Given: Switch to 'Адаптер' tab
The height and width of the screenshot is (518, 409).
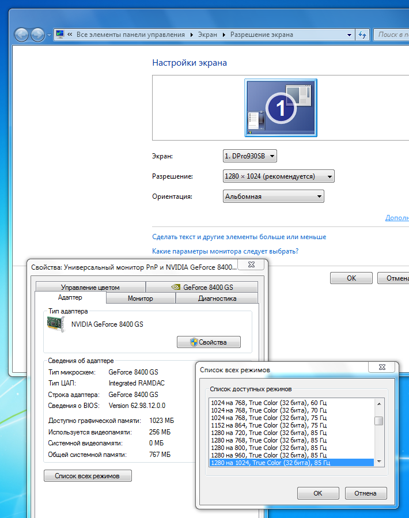Looking at the screenshot, I should (x=70, y=297).
